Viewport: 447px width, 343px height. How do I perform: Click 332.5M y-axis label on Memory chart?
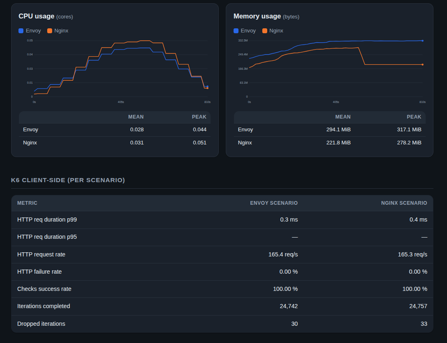243,41
